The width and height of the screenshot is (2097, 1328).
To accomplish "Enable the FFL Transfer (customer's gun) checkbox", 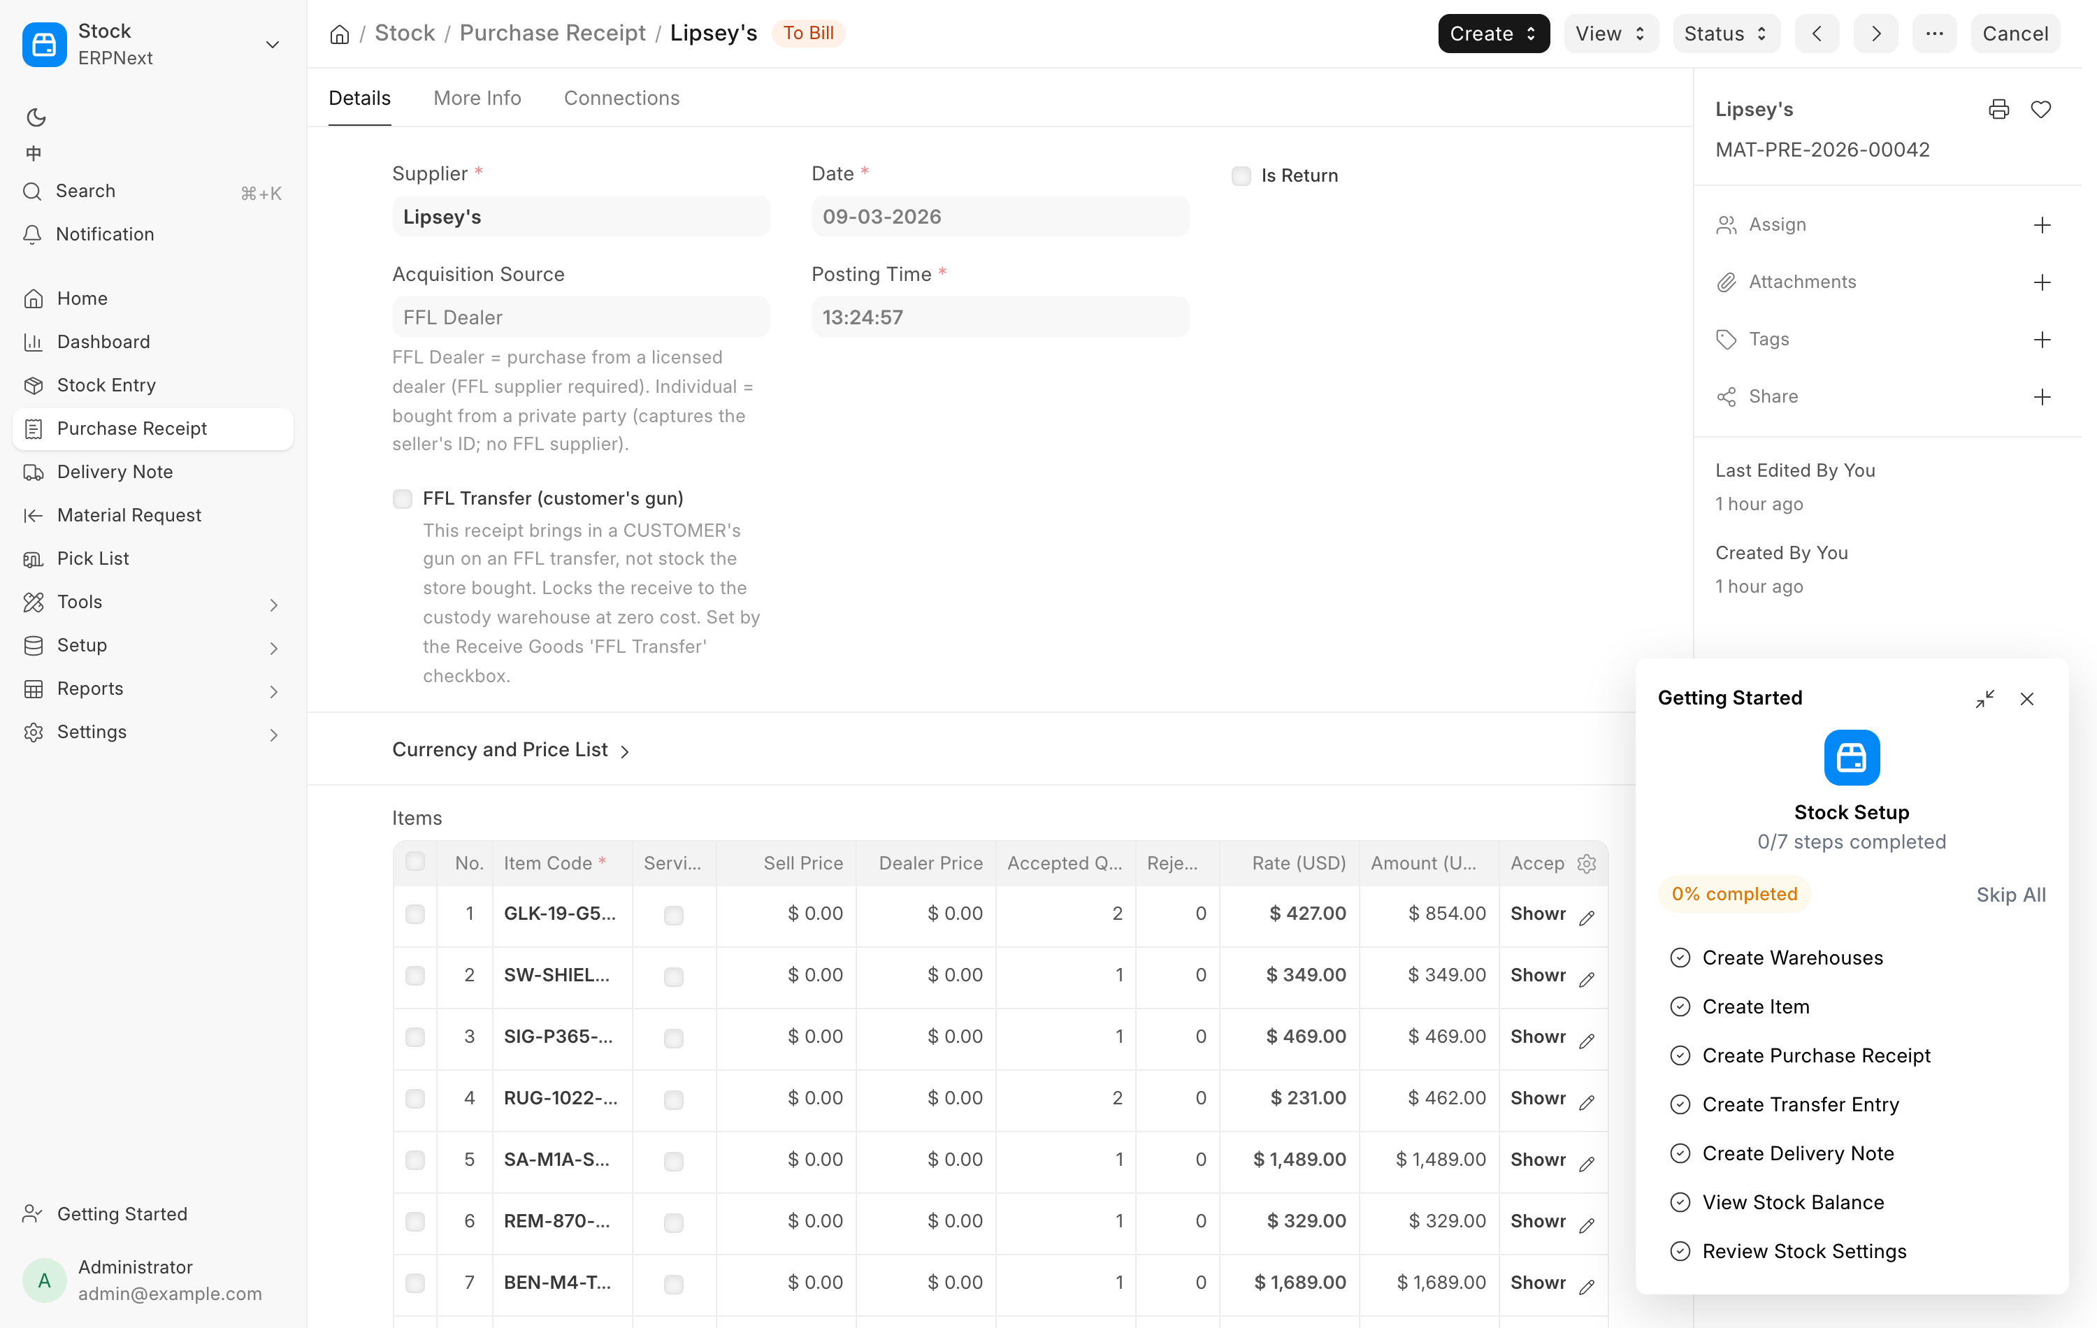I will pyautogui.click(x=403, y=498).
